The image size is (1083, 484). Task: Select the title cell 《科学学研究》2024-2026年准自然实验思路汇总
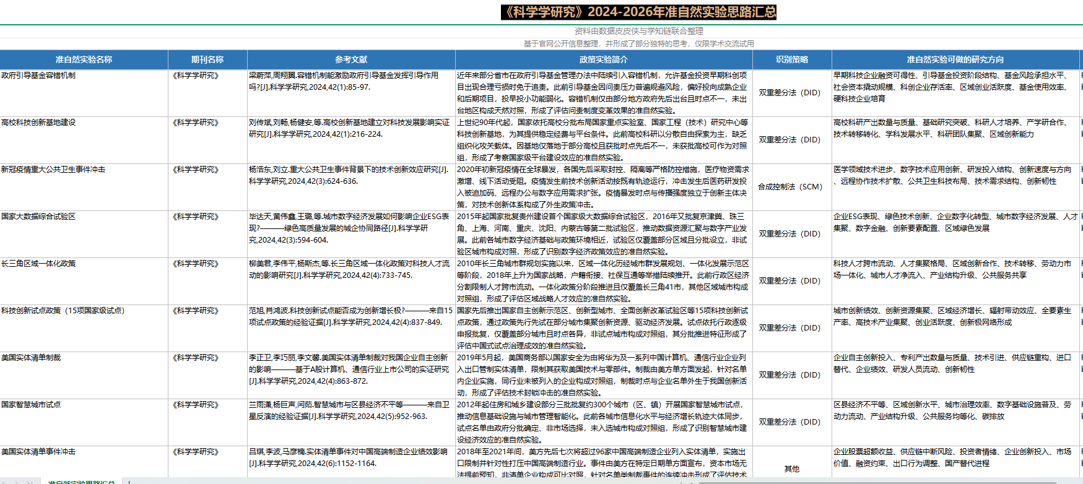click(638, 12)
